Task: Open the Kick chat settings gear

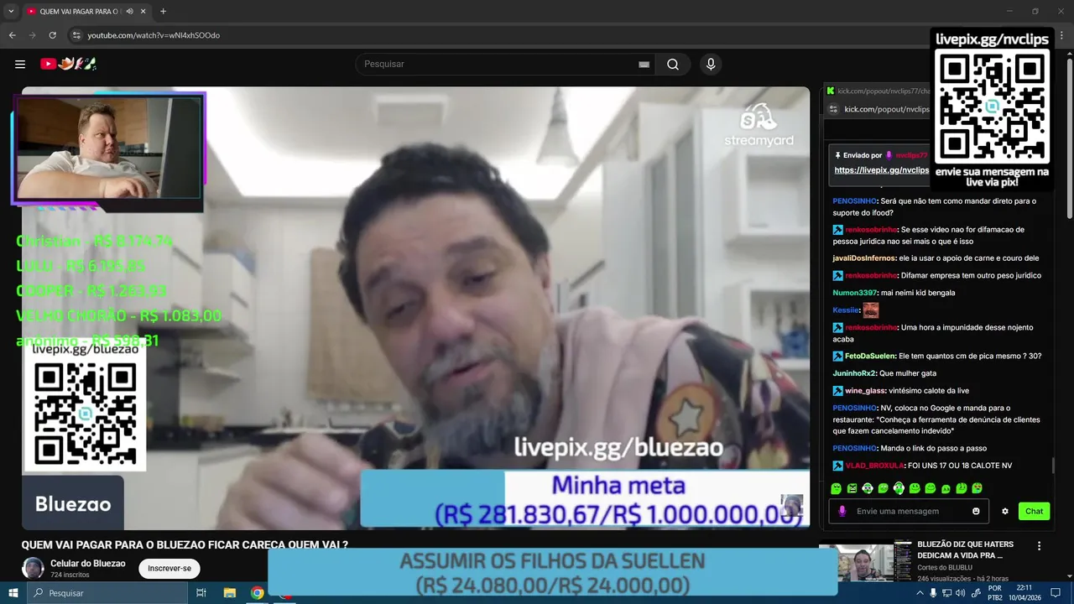Action: pos(1005,511)
